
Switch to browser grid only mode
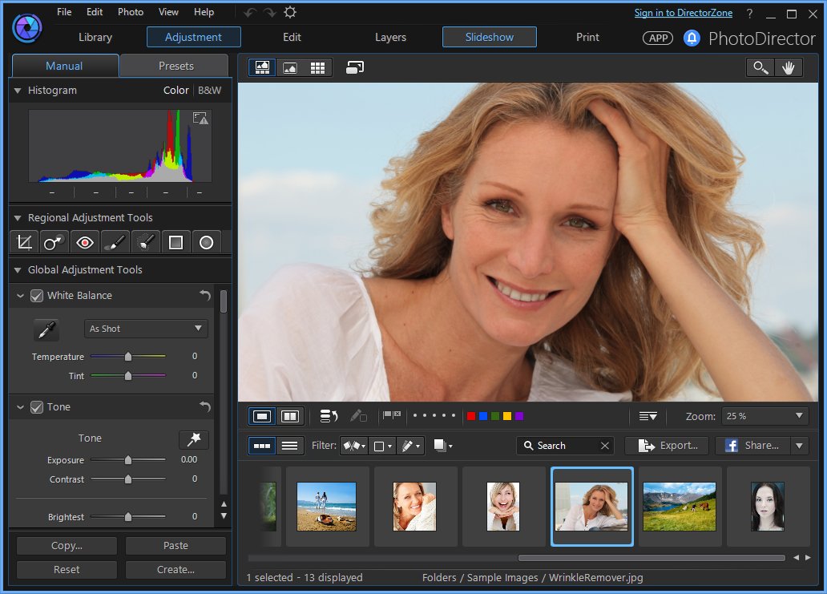(317, 67)
